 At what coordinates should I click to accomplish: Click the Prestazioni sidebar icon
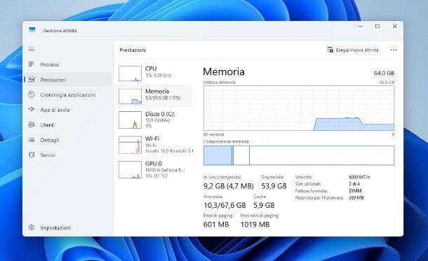click(32, 80)
